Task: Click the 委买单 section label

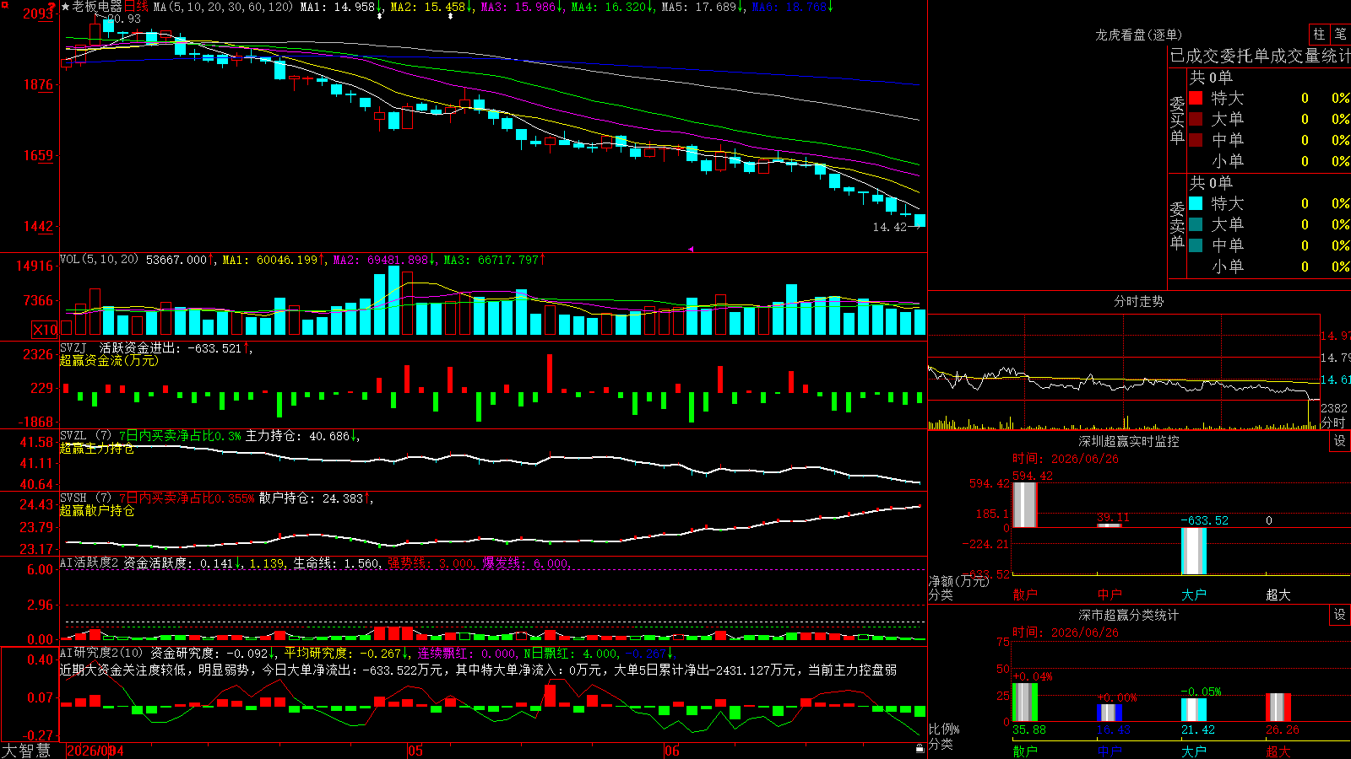Action: click(x=1177, y=120)
